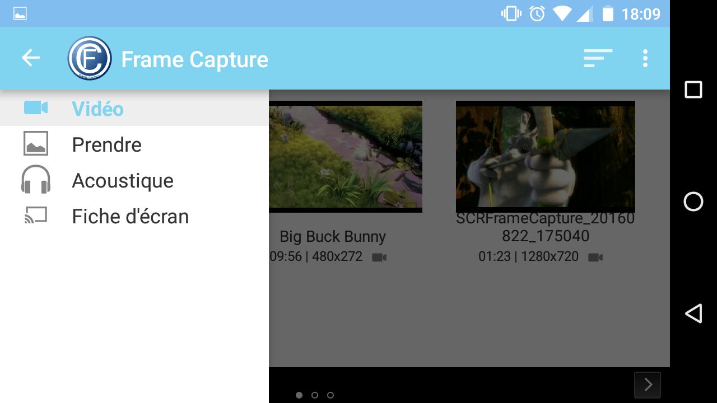Click the SCRFrameCapture_20160822_175040 file name
Image resolution: width=717 pixels, height=403 pixels.
pos(546,227)
